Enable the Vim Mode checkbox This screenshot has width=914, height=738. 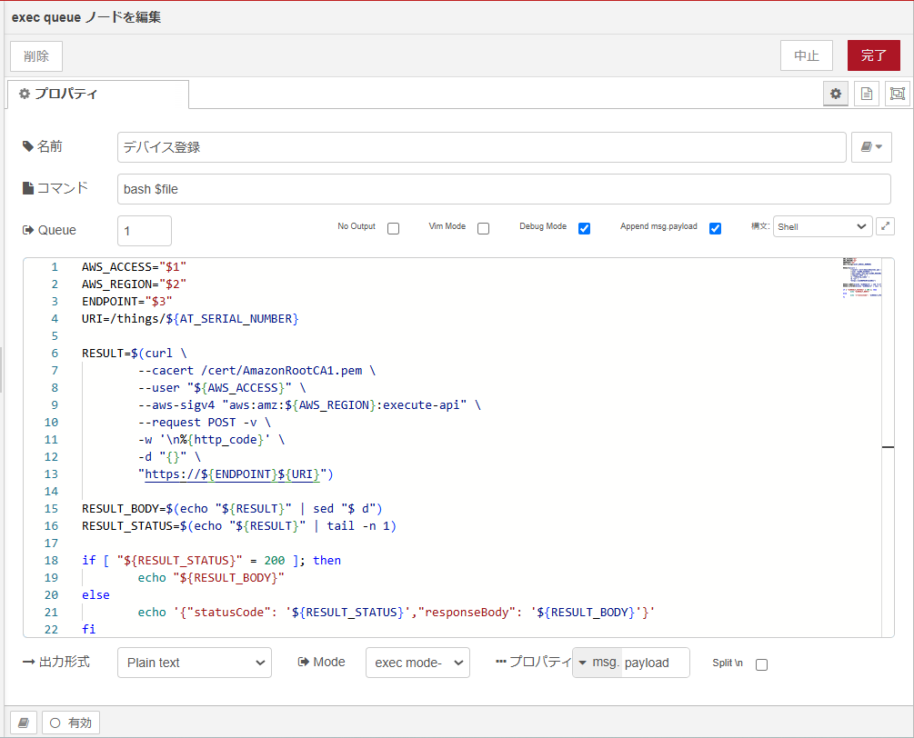[x=483, y=228]
